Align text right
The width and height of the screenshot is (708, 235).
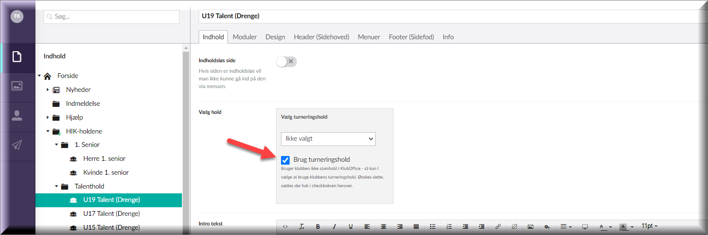point(400,226)
